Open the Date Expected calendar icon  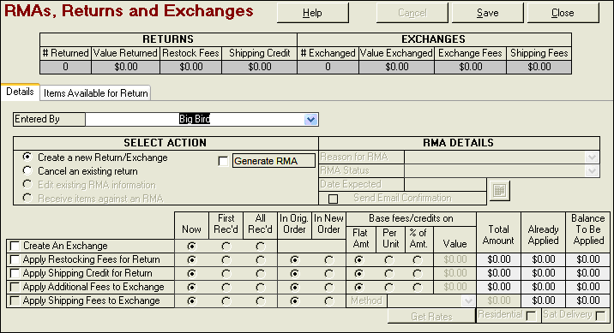point(499,190)
